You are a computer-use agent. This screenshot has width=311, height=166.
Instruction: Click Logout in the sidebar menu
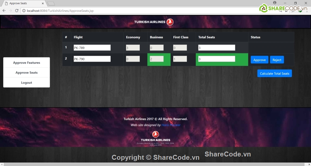(27, 83)
